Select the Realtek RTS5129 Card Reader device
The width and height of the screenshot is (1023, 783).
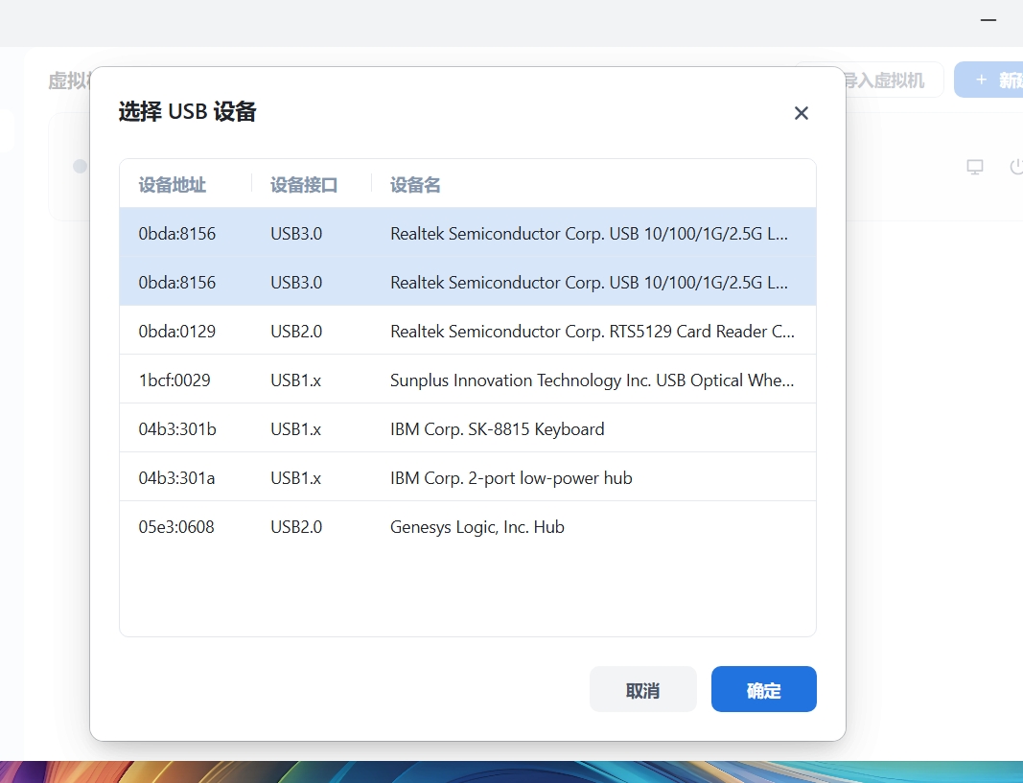(x=467, y=331)
